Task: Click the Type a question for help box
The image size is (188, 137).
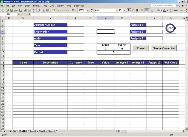Action: 163,5
